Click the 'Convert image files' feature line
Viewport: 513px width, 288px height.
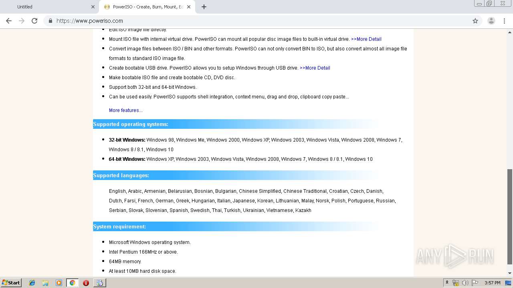pos(258,54)
